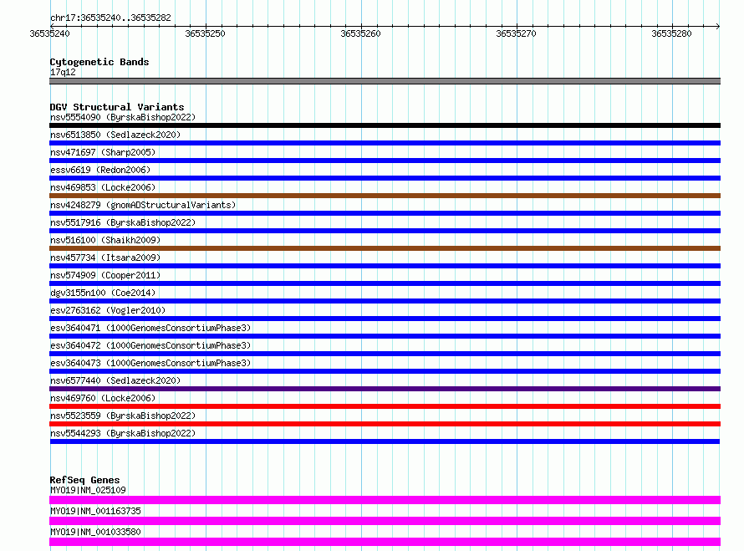Click the blue bar under nsv5517916
The image size is (744, 551).
coord(385,231)
